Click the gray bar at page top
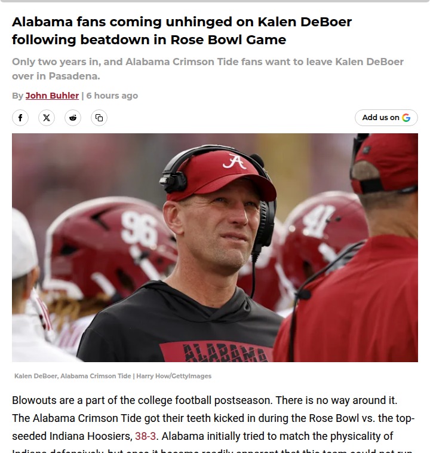 (x=215, y=1)
